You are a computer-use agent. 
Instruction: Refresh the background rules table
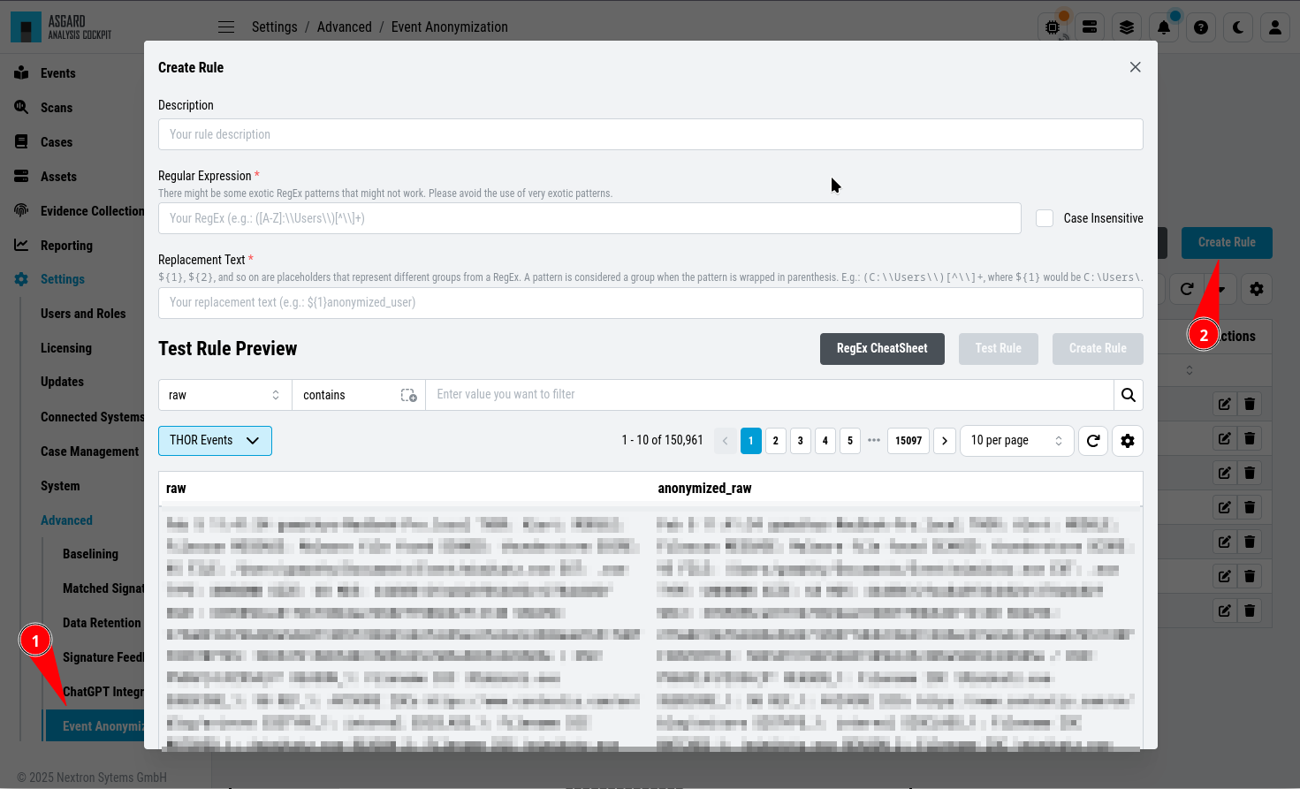pyautogui.click(x=1187, y=289)
